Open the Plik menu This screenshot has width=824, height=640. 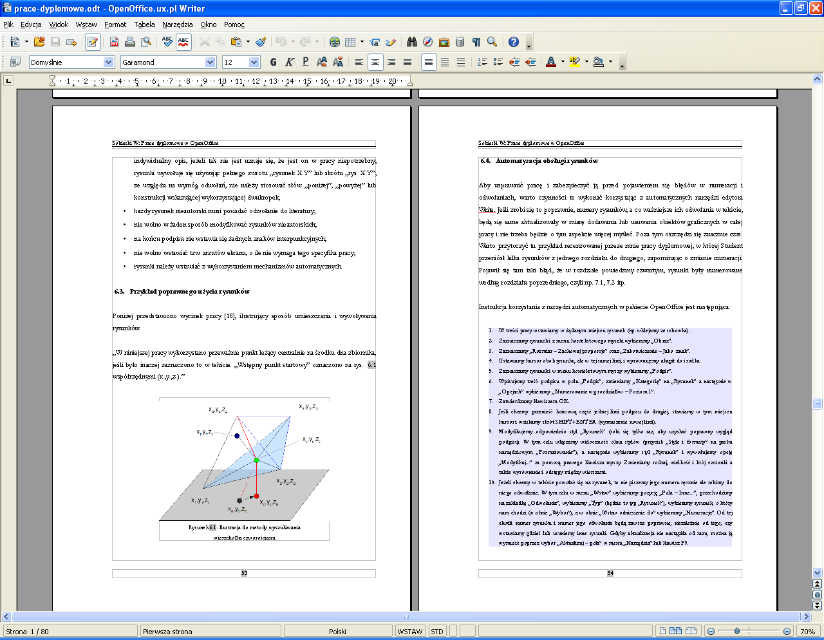(8, 24)
